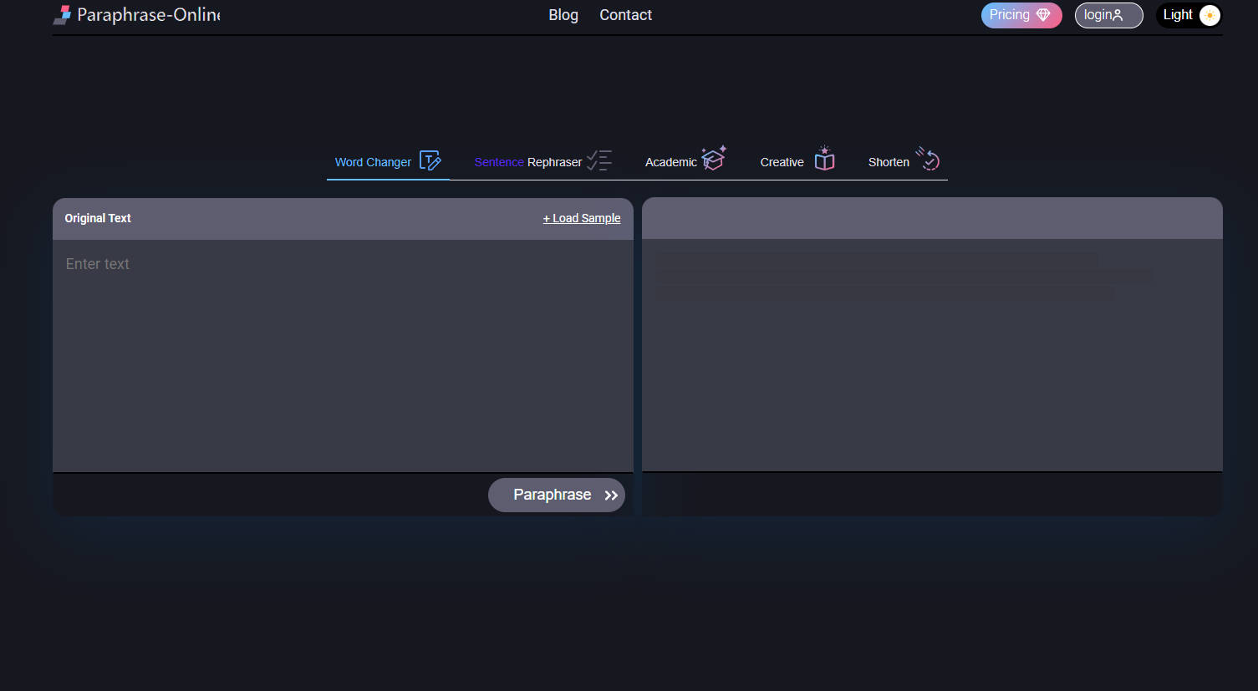This screenshot has height=691, width=1258.
Task: Click the login button text
Action: (x=1098, y=15)
